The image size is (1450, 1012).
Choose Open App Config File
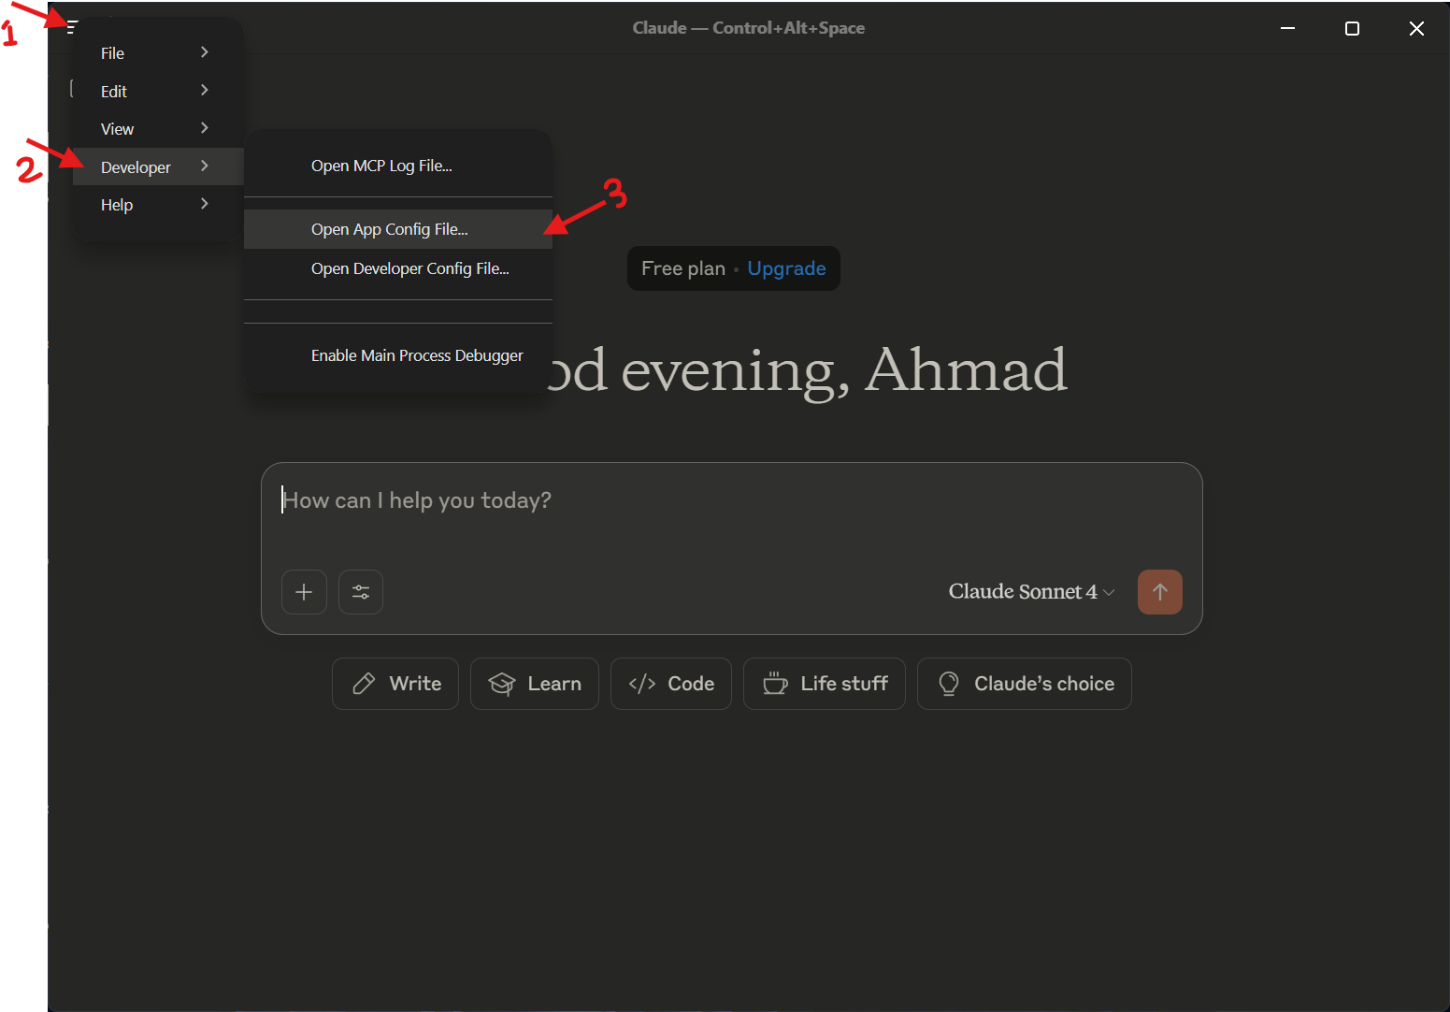click(x=398, y=229)
